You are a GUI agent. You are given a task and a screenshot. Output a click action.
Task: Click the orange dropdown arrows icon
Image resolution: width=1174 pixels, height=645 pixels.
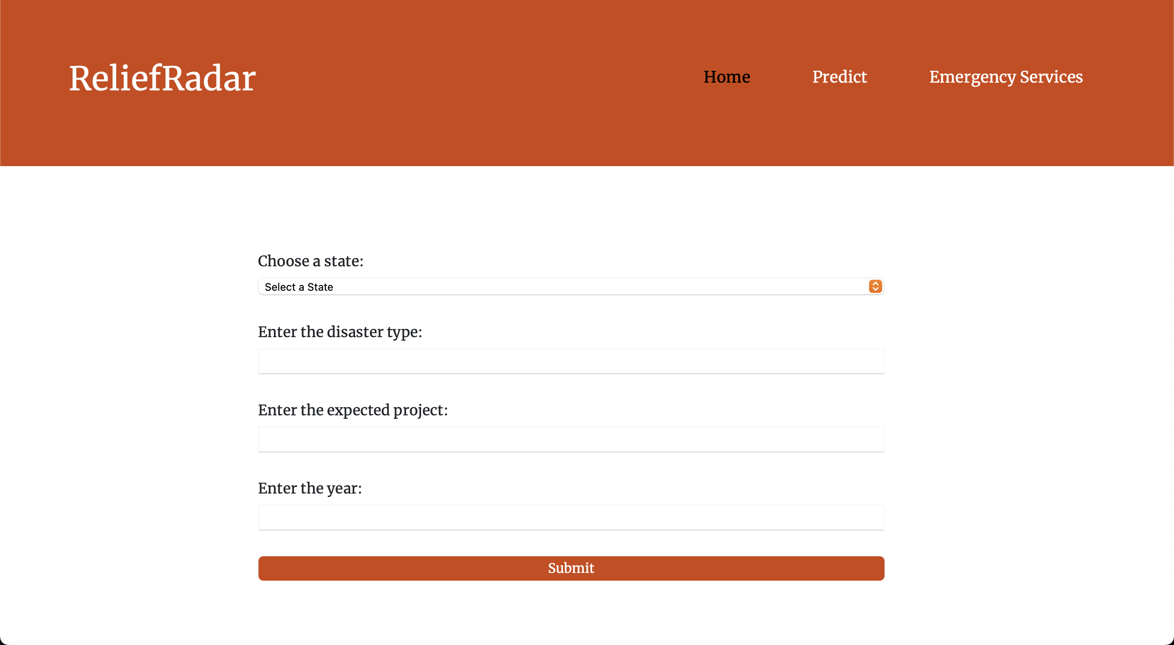coord(875,286)
